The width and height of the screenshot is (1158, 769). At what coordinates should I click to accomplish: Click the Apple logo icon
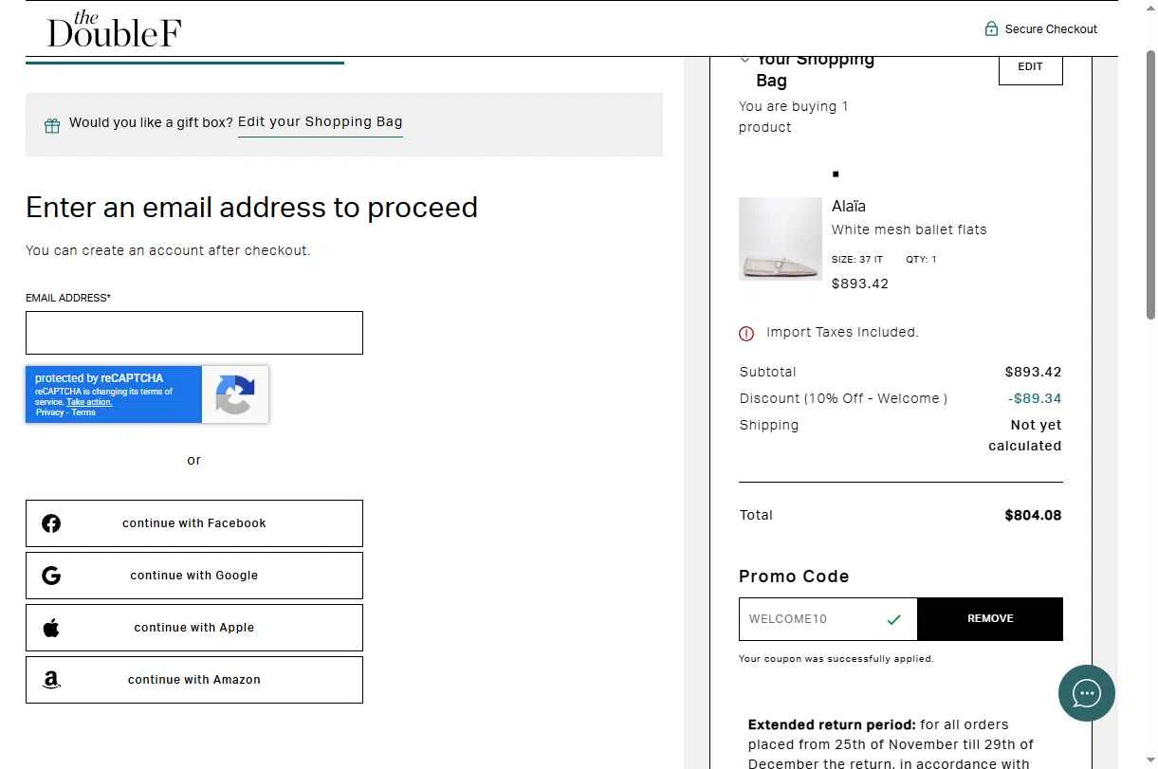pyautogui.click(x=51, y=627)
